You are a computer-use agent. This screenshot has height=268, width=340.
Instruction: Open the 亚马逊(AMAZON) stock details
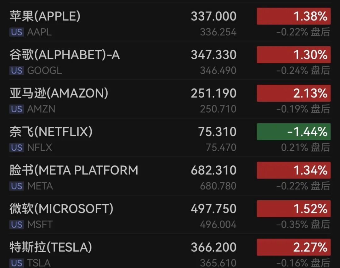point(170,99)
